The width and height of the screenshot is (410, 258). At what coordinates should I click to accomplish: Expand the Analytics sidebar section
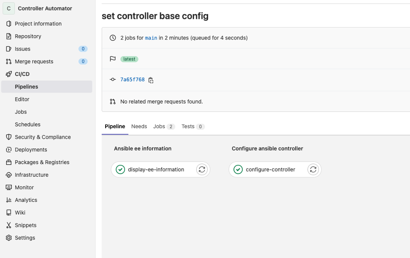coord(26,200)
